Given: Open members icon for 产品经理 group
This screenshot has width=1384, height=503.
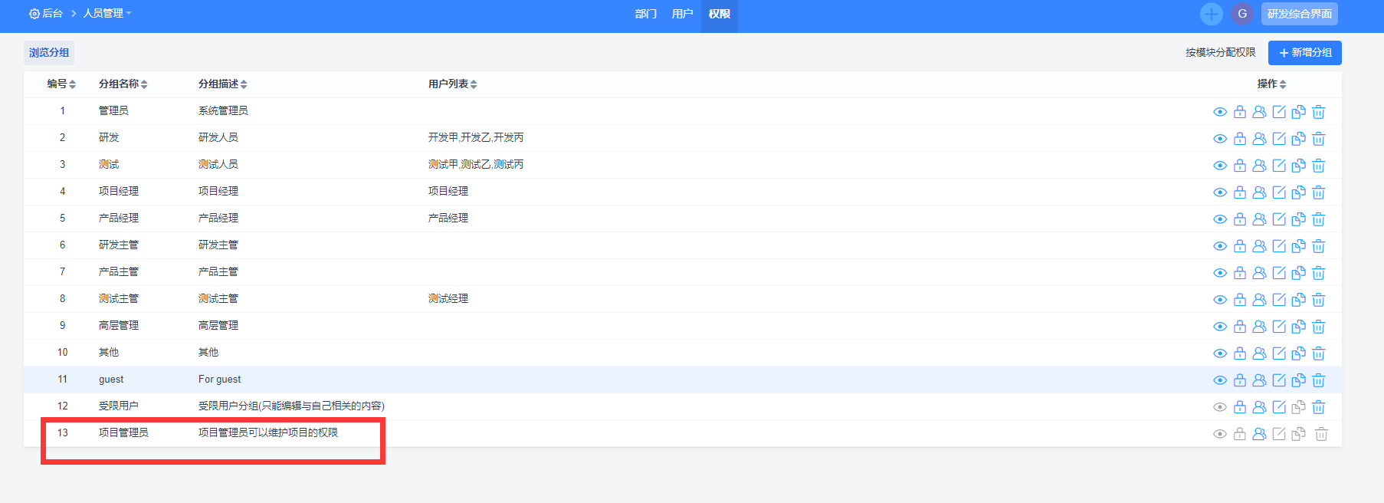Looking at the screenshot, I should click(x=1259, y=219).
